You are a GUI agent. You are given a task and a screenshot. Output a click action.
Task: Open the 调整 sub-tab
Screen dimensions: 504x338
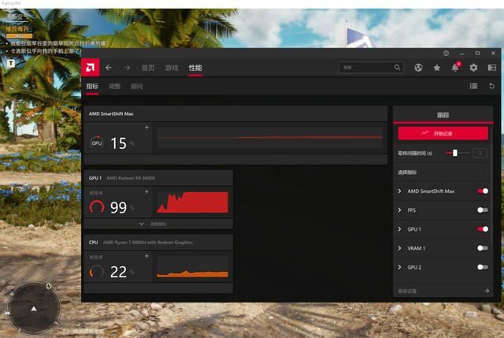tap(114, 86)
